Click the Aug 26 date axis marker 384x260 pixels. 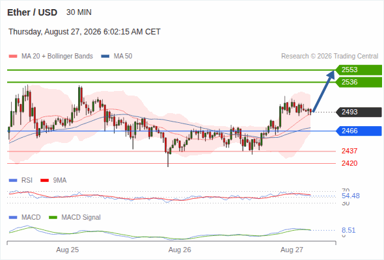click(x=180, y=250)
